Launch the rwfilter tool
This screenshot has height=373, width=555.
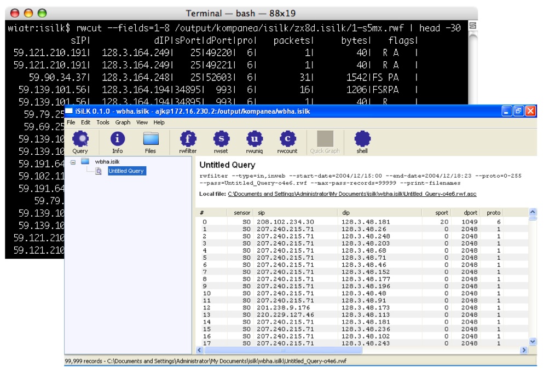(188, 140)
